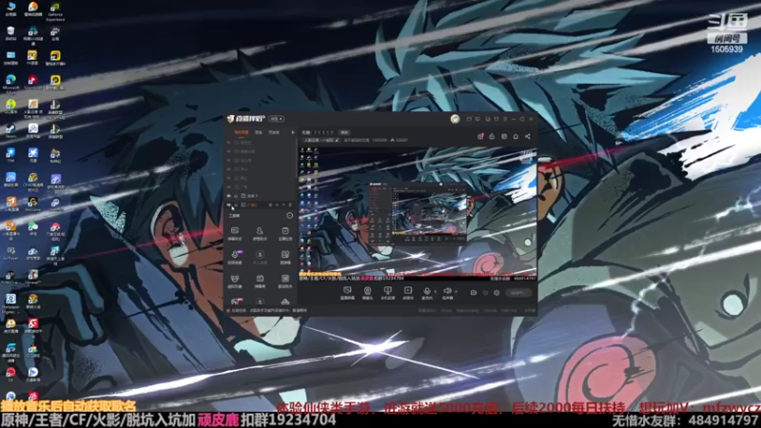Add the phone screen-cast source
The width and height of the screenshot is (761, 428).
click(x=387, y=293)
